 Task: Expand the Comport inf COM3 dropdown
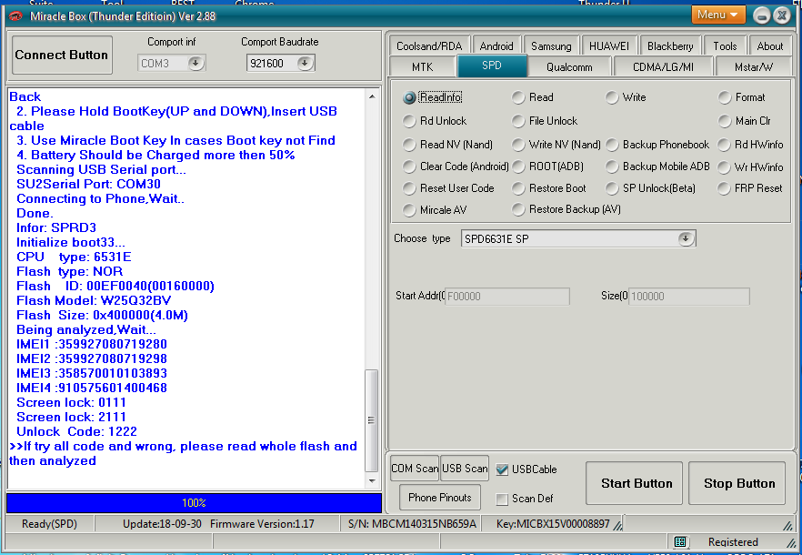[x=195, y=63]
